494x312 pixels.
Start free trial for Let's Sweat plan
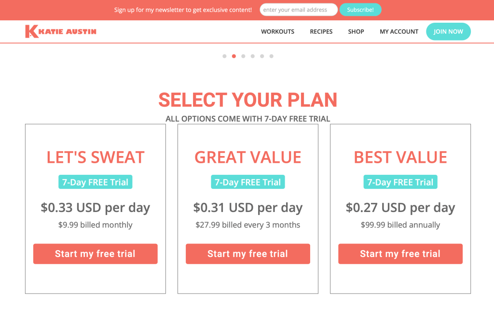95,254
